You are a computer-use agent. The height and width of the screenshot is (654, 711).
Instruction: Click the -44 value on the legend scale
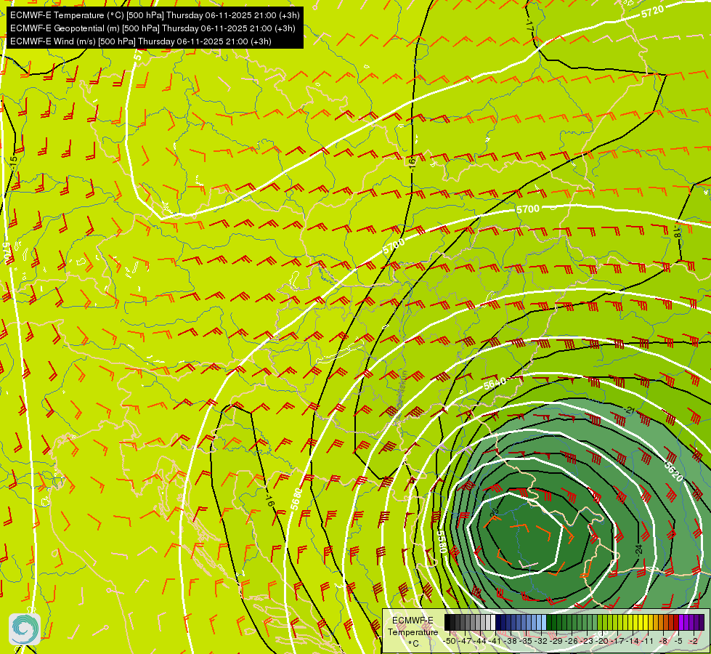(480, 641)
